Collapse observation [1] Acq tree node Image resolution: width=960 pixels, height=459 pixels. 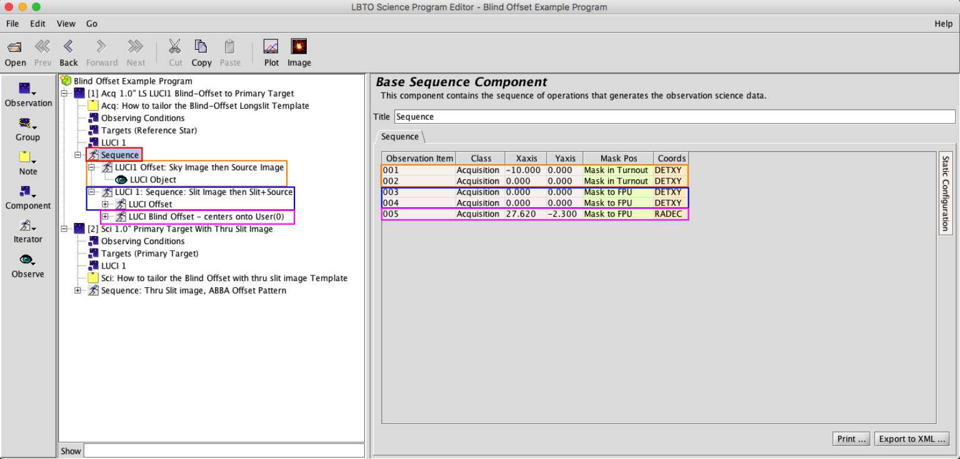pos(64,93)
